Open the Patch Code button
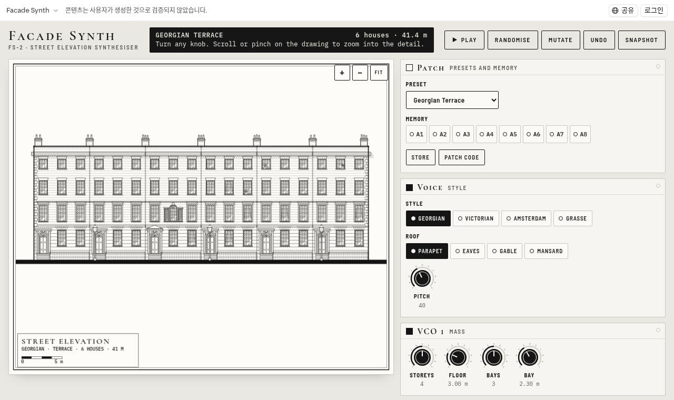The height and width of the screenshot is (400, 674). pos(462,157)
